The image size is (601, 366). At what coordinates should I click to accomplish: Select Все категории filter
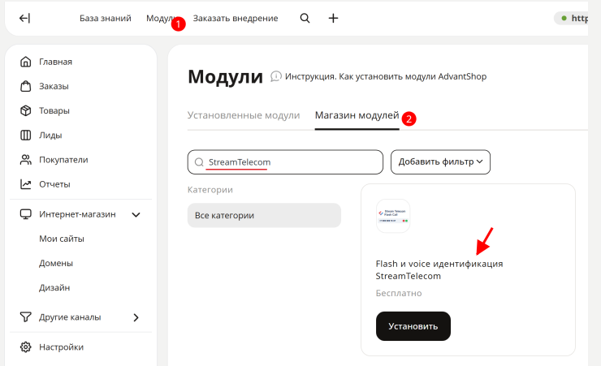tap(264, 216)
